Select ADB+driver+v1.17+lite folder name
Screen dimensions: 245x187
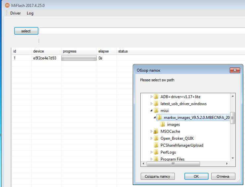(180, 97)
